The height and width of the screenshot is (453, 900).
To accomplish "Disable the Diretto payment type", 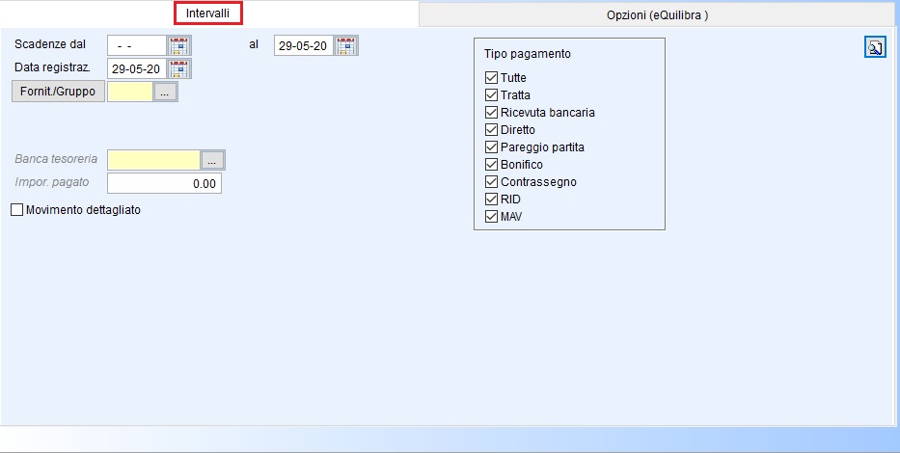I will [x=492, y=130].
